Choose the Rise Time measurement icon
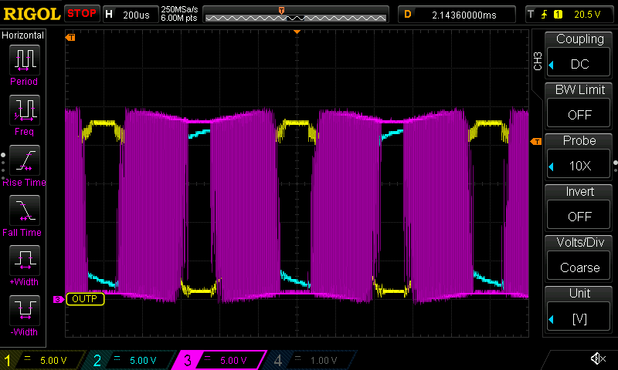This screenshot has height=370, width=618. point(23,163)
